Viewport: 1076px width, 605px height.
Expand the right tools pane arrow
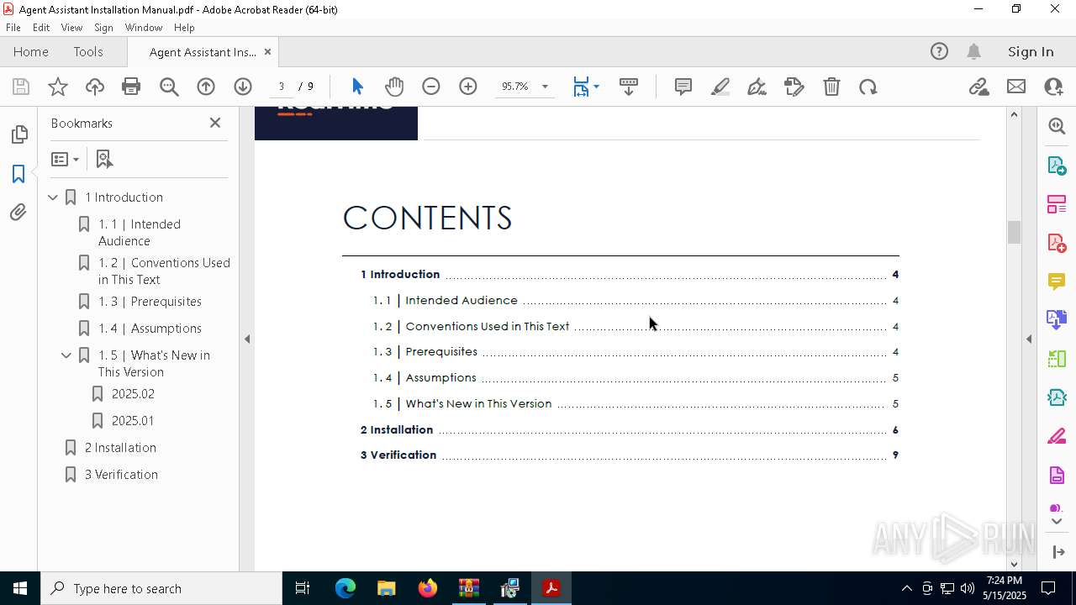[x=1029, y=339]
